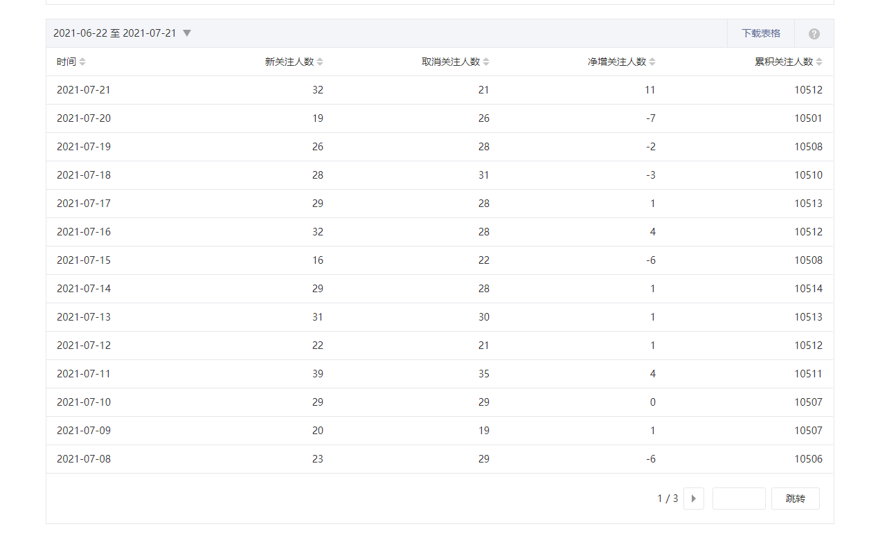
Task: Click the 跳转 button
Action: pyautogui.click(x=795, y=499)
